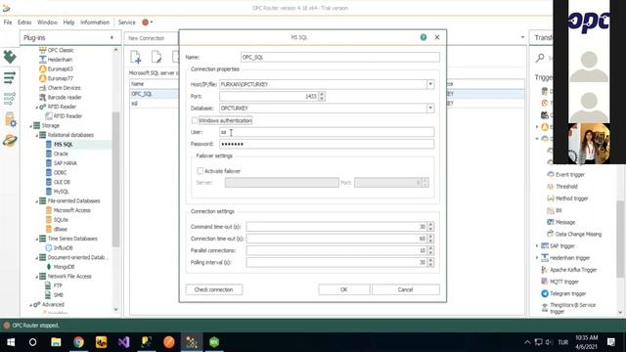Open the Host/IP/file dropdown
This screenshot has height=352, width=626.
[x=430, y=84]
